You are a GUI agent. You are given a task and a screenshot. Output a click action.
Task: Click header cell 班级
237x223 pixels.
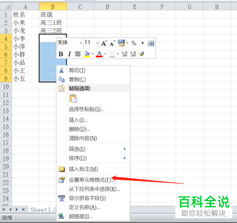[53, 15]
